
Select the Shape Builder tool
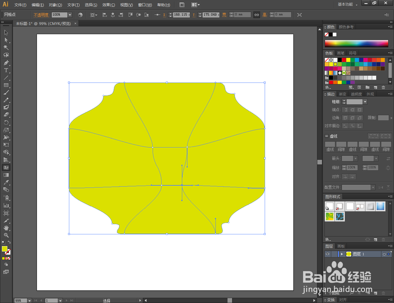(6, 152)
